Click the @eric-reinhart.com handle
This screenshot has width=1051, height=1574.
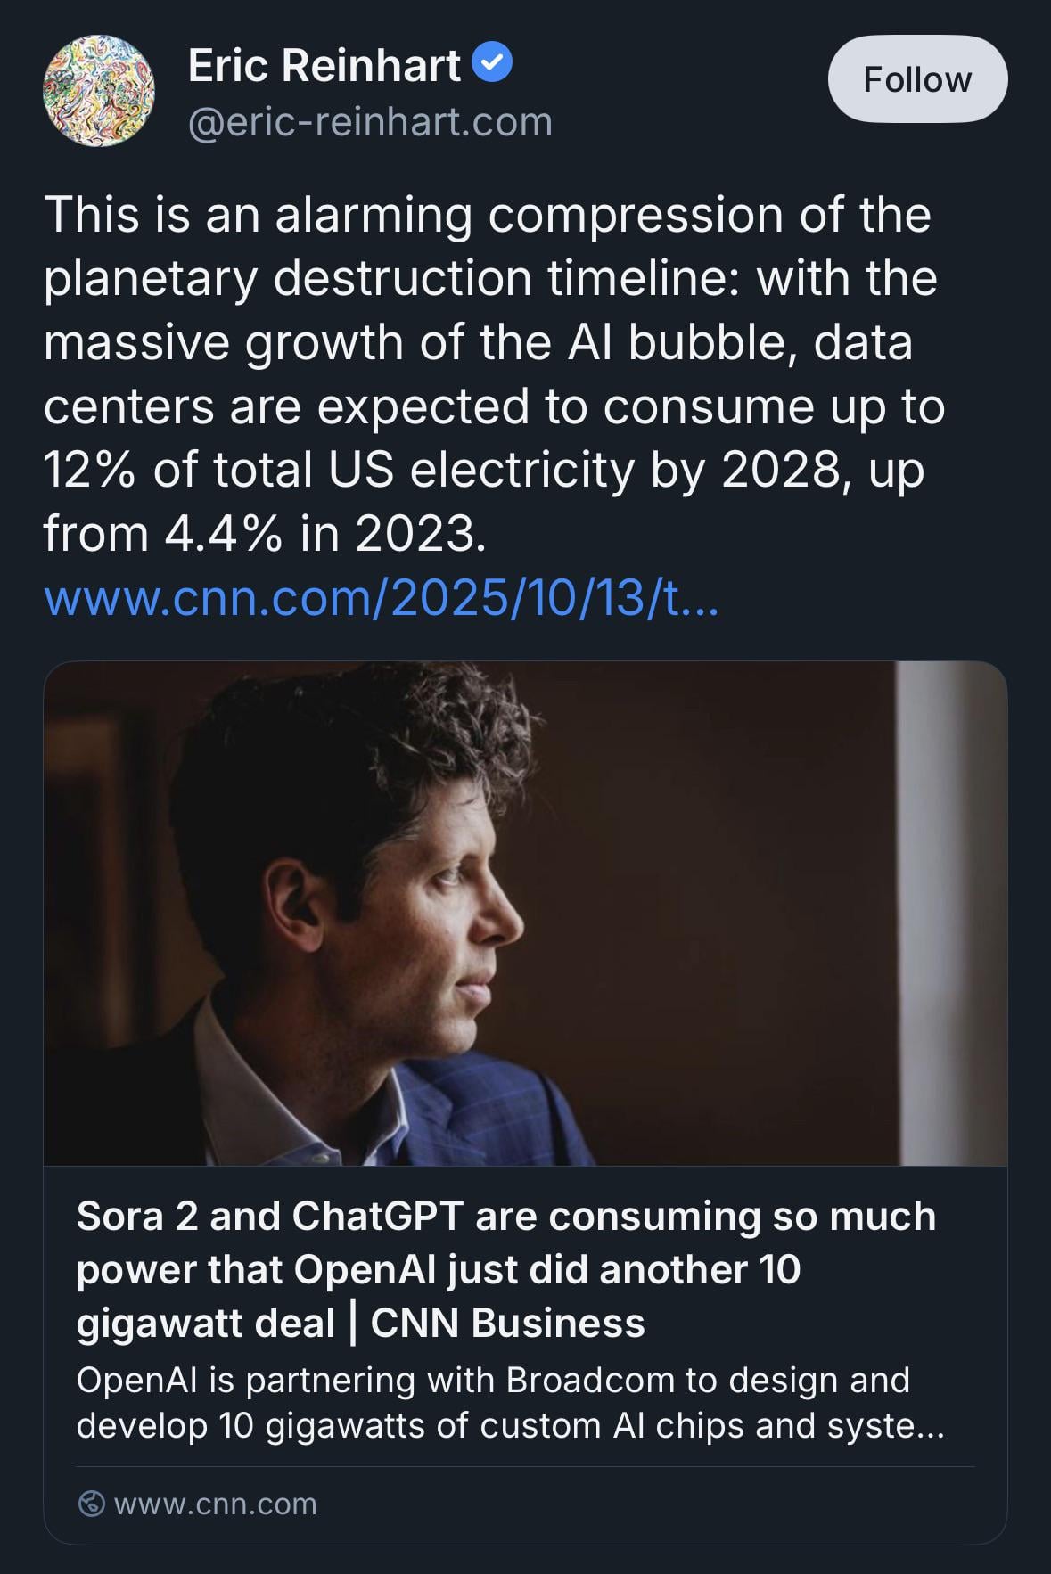click(370, 122)
